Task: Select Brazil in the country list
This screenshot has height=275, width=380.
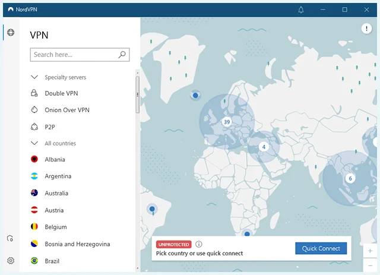Action: tap(52, 261)
